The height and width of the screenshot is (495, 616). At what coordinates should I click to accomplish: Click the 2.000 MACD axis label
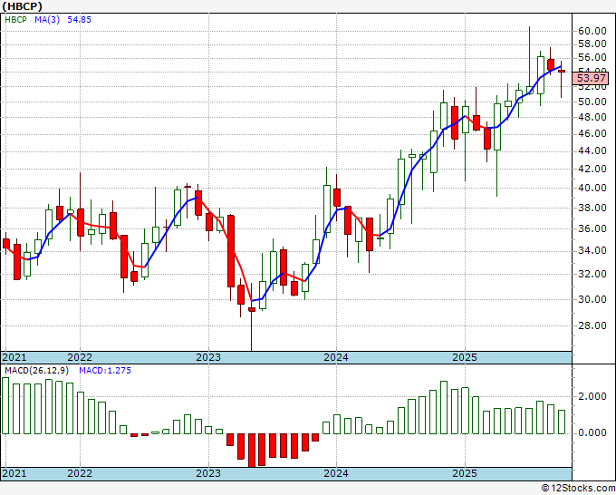(x=592, y=396)
